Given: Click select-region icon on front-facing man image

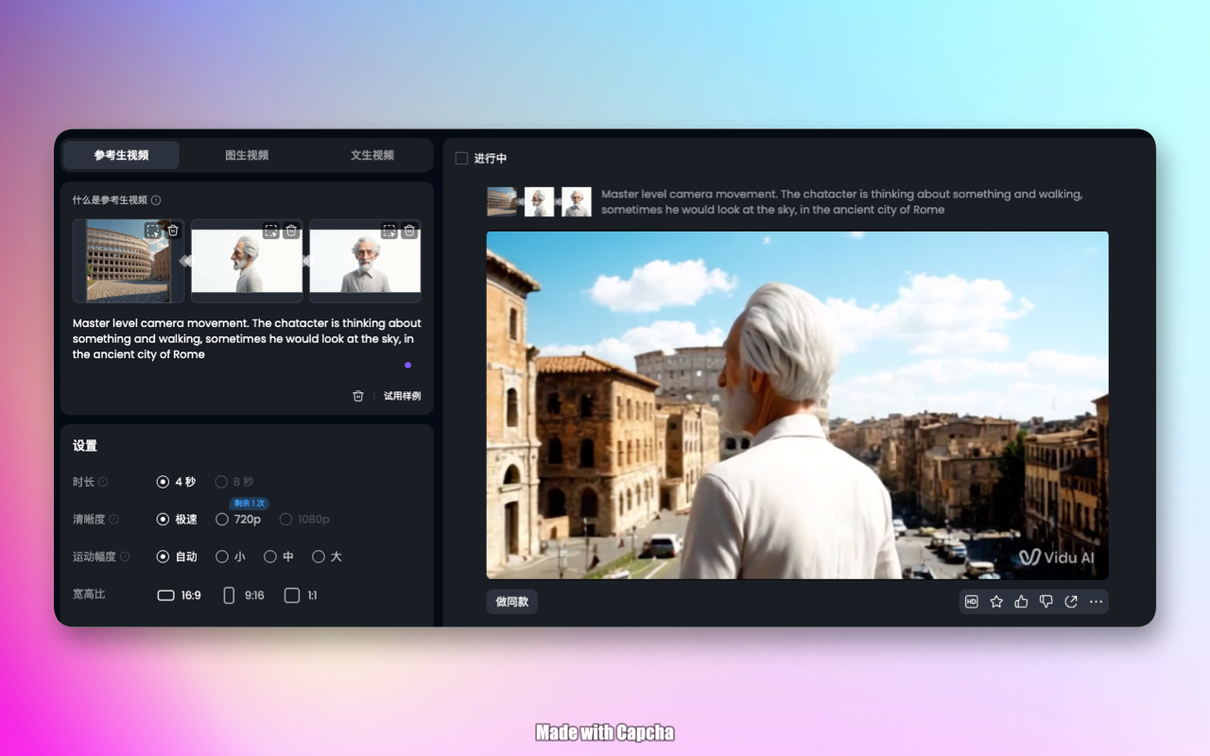Looking at the screenshot, I should point(389,231).
